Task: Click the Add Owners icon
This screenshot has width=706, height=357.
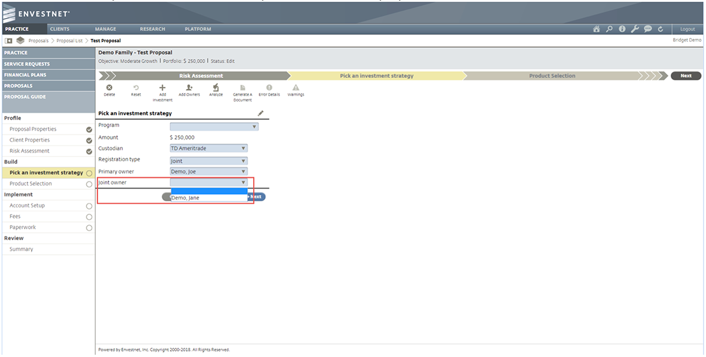Action: (x=189, y=88)
